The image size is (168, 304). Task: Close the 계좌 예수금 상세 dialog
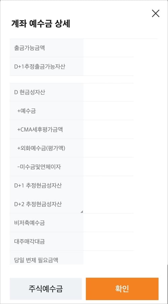click(156, 13)
